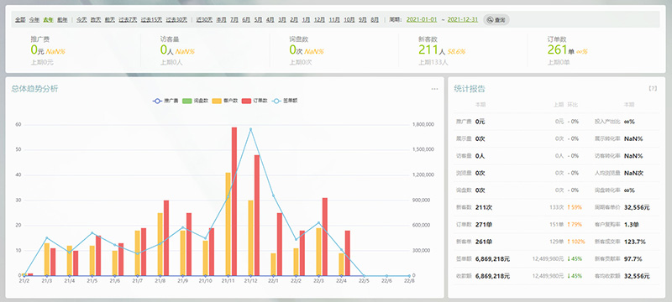Click the 投入产出比 ∞% value
672x302 pixels.
pos(629,122)
